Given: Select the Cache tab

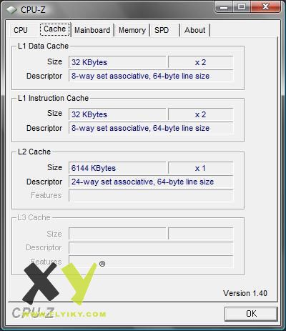Looking at the screenshot, I should point(55,29).
